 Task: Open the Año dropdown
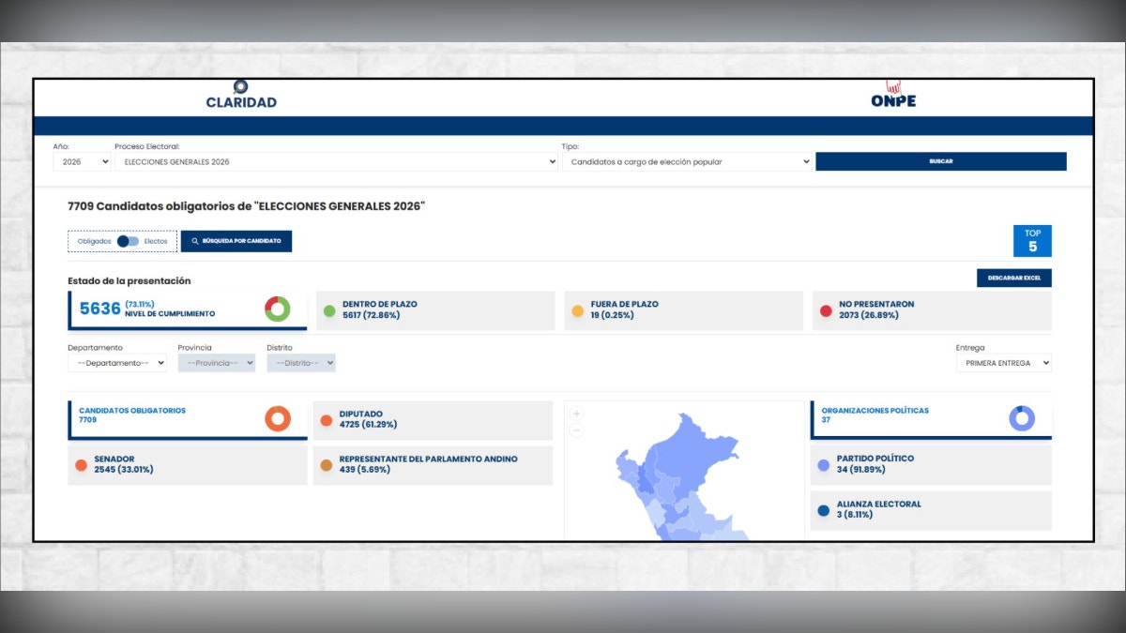[x=81, y=161]
